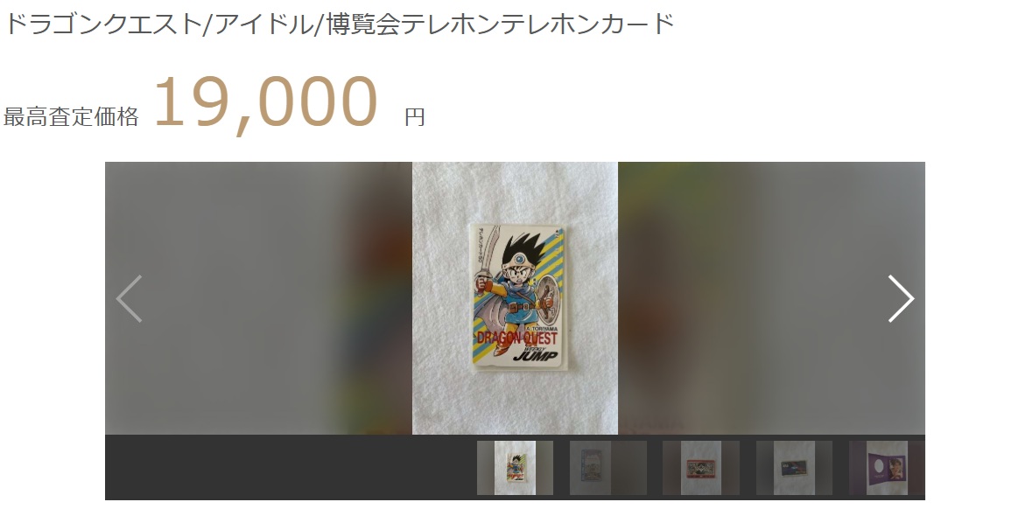
Task: Click the WEEKLY JUMP logo on the card
Action: [534, 354]
